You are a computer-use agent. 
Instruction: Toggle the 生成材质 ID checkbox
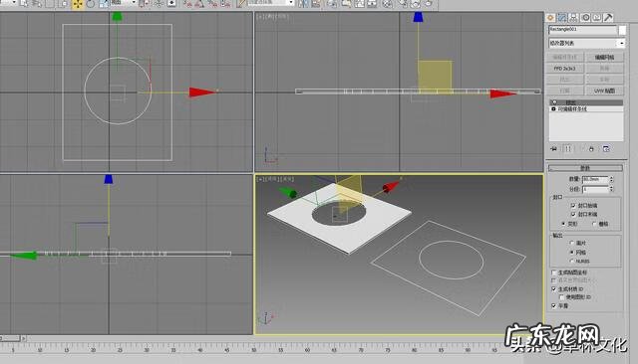554,289
